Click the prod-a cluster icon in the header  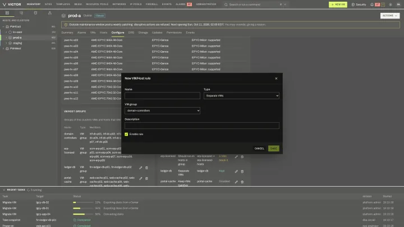tap(63, 16)
